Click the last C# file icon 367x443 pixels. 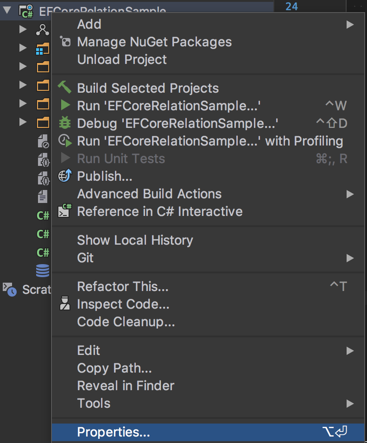pyautogui.click(x=43, y=253)
